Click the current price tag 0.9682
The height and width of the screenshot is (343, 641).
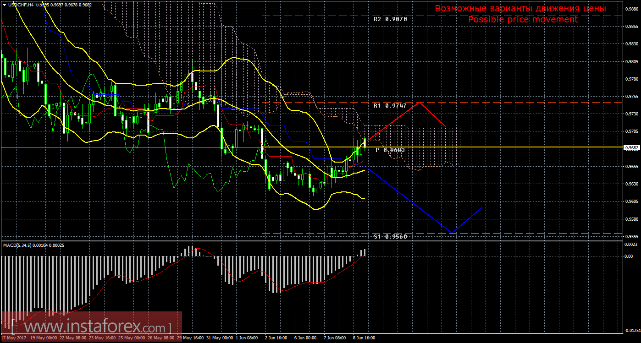(632, 147)
